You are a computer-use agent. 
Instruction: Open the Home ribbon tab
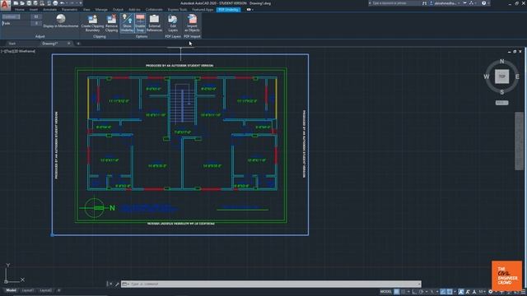tap(20, 10)
